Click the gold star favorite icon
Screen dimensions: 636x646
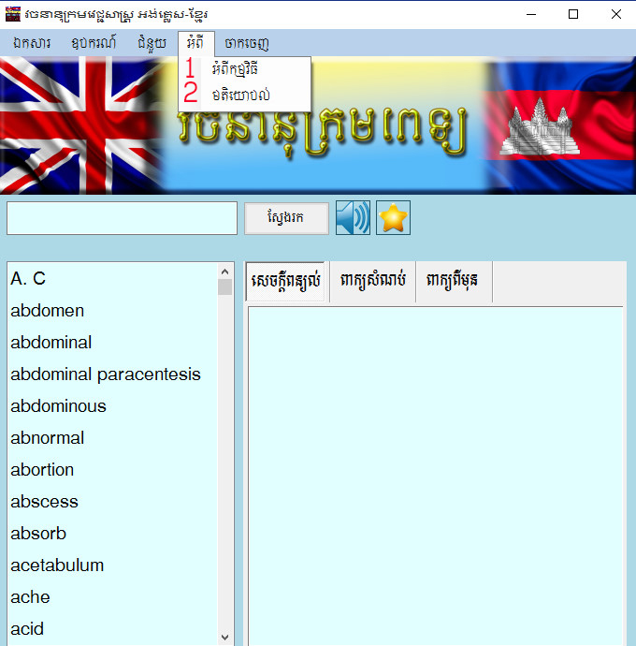393,217
